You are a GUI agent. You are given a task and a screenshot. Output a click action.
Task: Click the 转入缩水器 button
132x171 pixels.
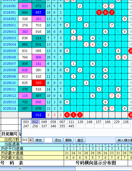124,140
